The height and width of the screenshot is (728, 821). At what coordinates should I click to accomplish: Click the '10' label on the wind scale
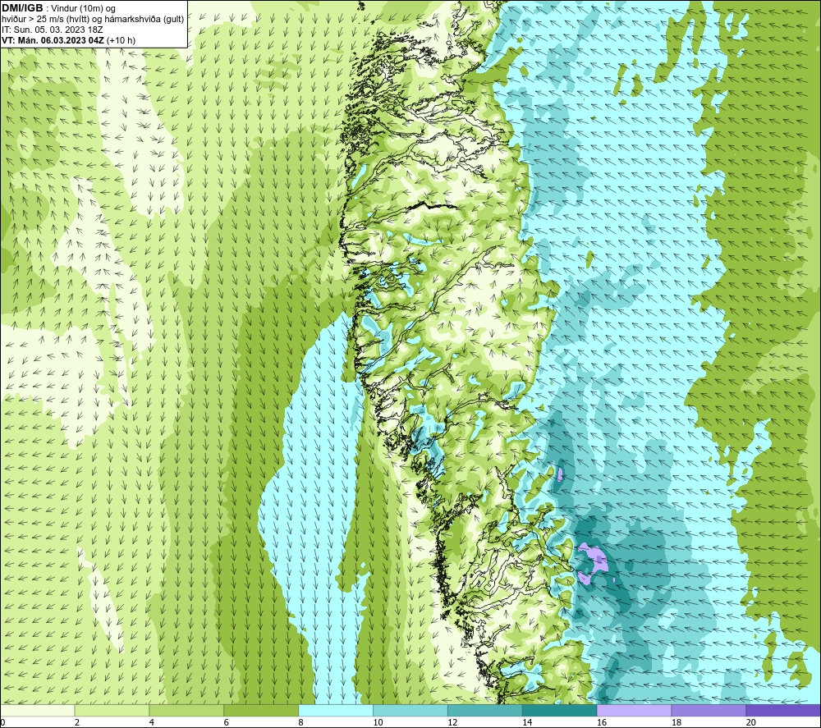point(378,722)
